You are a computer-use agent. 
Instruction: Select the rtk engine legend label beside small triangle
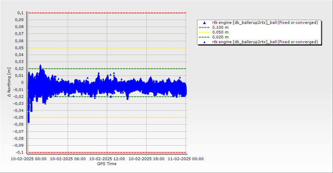[x=265, y=42]
